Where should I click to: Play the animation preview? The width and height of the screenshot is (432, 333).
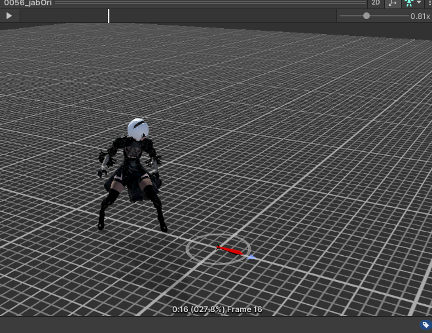pos(9,16)
